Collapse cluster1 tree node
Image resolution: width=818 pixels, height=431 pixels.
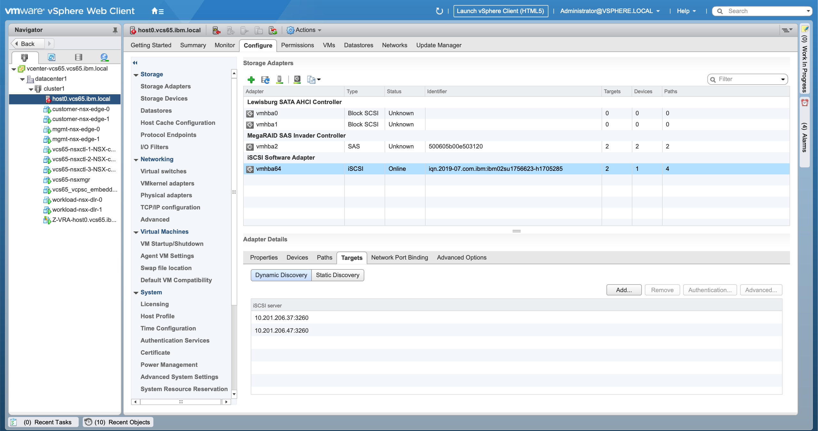(x=31, y=89)
